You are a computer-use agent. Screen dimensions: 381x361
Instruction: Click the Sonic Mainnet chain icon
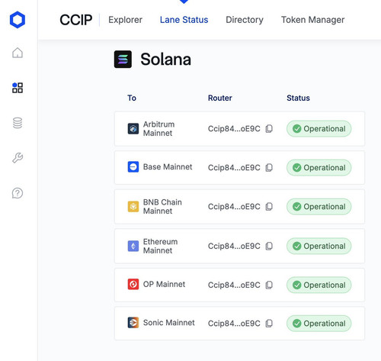[x=133, y=323]
